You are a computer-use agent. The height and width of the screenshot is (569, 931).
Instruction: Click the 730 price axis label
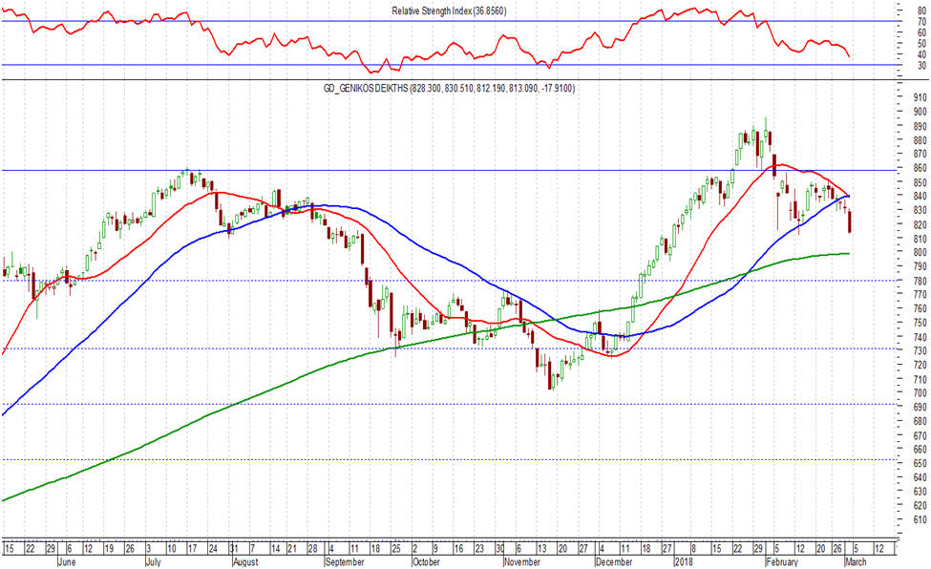tap(920, 351)
